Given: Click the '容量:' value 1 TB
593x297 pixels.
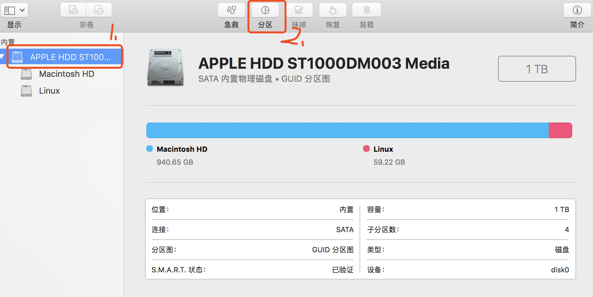Looking at the screenshot, I should click(x=562, y=209).
